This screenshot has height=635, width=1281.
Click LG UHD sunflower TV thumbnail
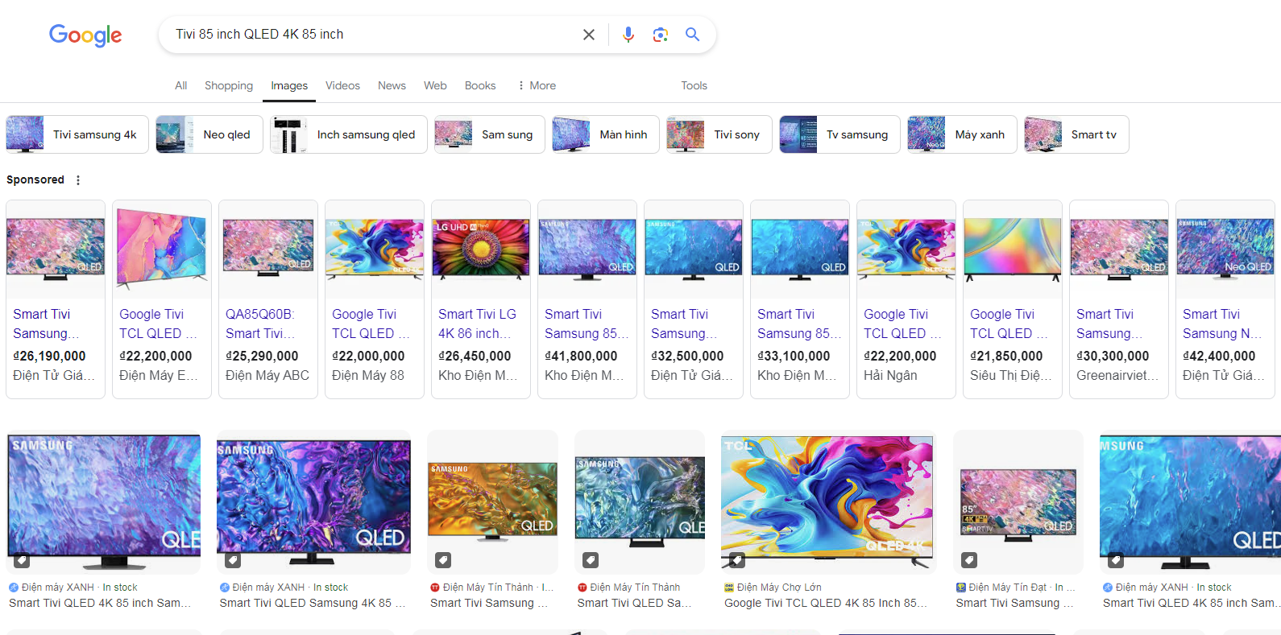click(481, 249)
